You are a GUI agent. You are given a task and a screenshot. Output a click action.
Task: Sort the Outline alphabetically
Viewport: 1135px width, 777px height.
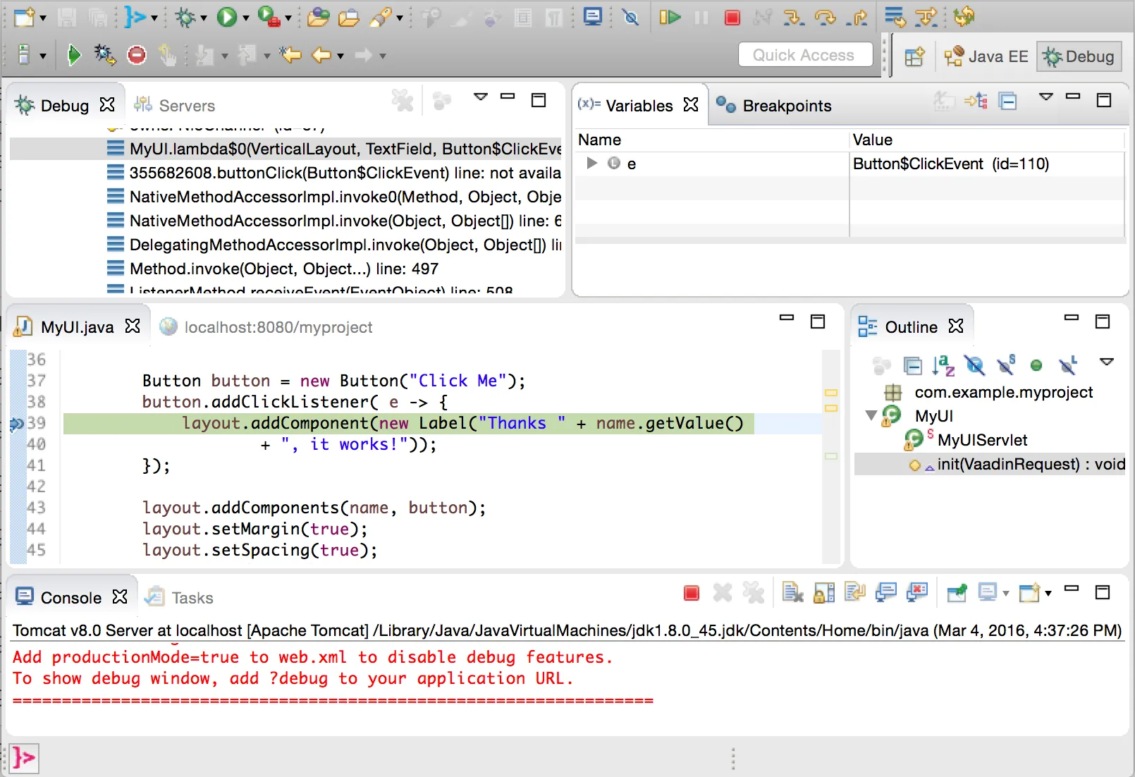click(x=943, y=365)
